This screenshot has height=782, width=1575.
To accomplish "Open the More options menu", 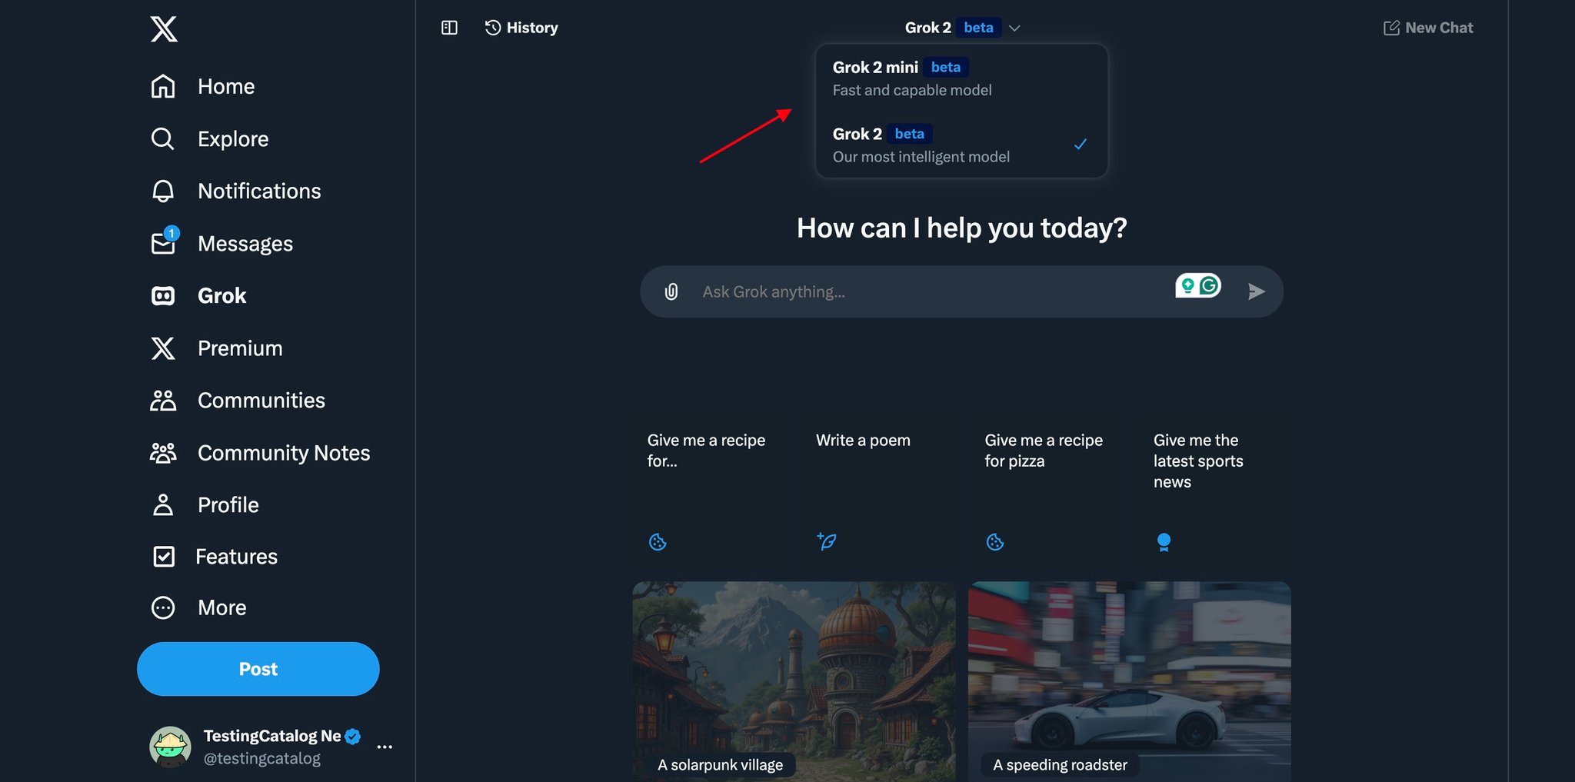I will (199, 607).
